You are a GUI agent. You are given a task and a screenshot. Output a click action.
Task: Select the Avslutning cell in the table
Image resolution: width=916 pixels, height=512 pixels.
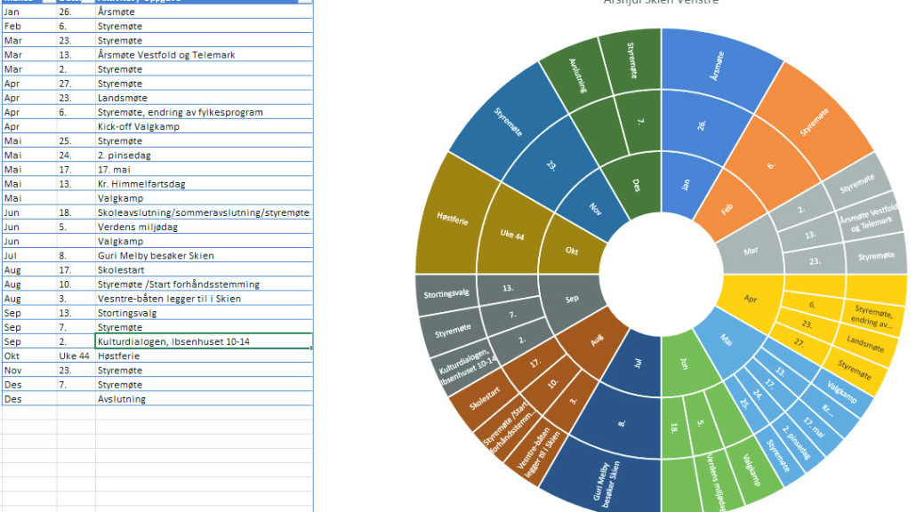204,399
